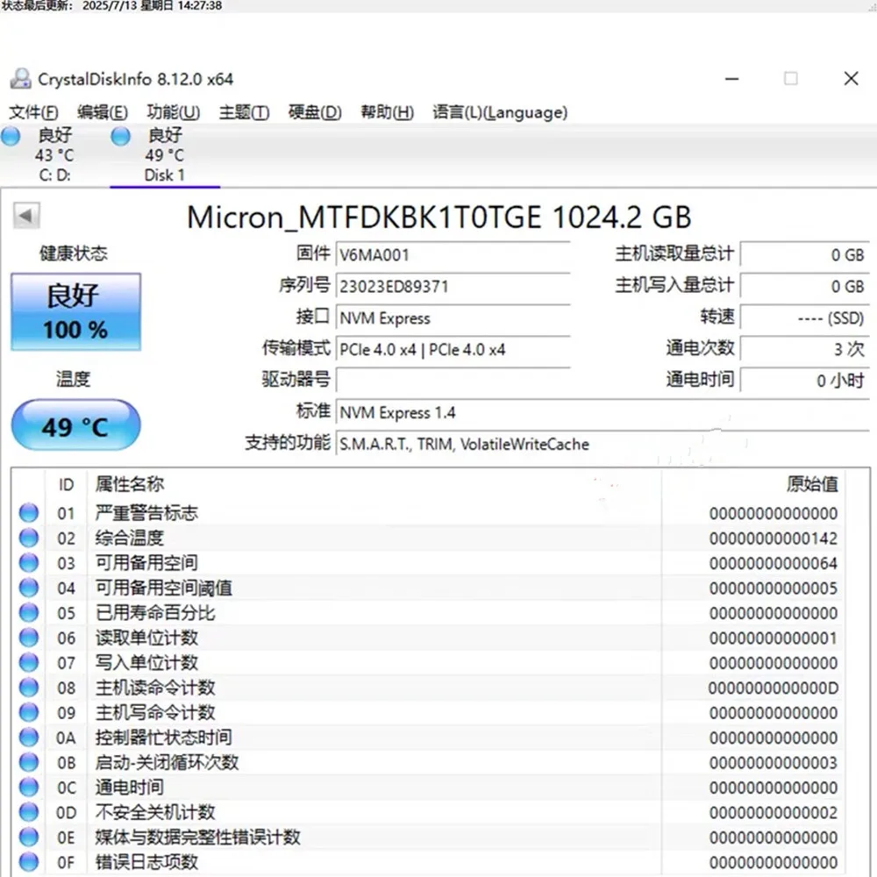Click the C: drive status indicator icon

click(x=11, y=136)
